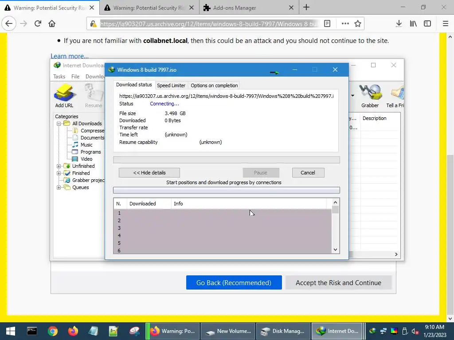454x340 pixels.
Task: Open Firefox hamburger application menu
Action: point(445,23)
